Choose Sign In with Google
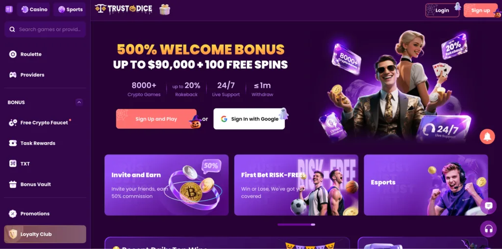This screenshot has height=249, width=502. click(249, 119)
